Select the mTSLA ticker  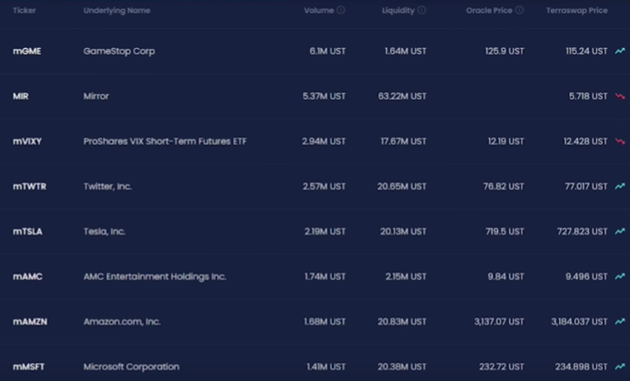coord(27,231)
